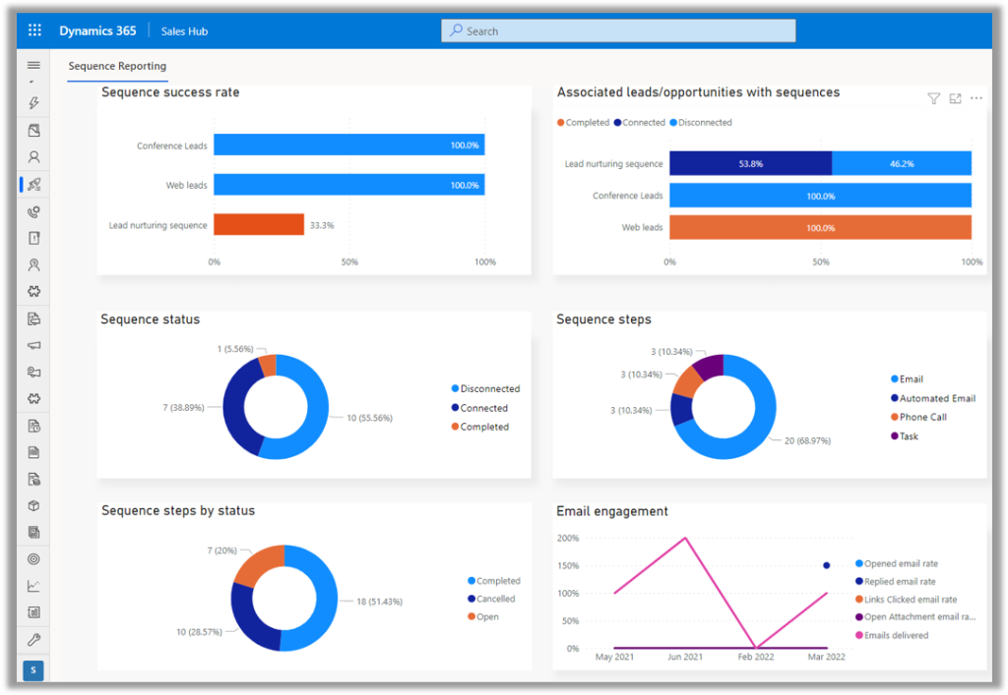The width and height of the screenshot is (1008, 695).
Task: Click the megaphone icon in sidebar
Action: coord(33,345)
